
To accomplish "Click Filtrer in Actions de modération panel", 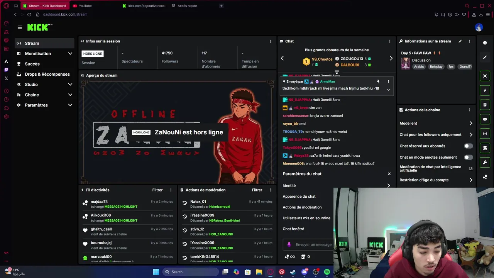I will pyautogui.click(x=257, y=190).
